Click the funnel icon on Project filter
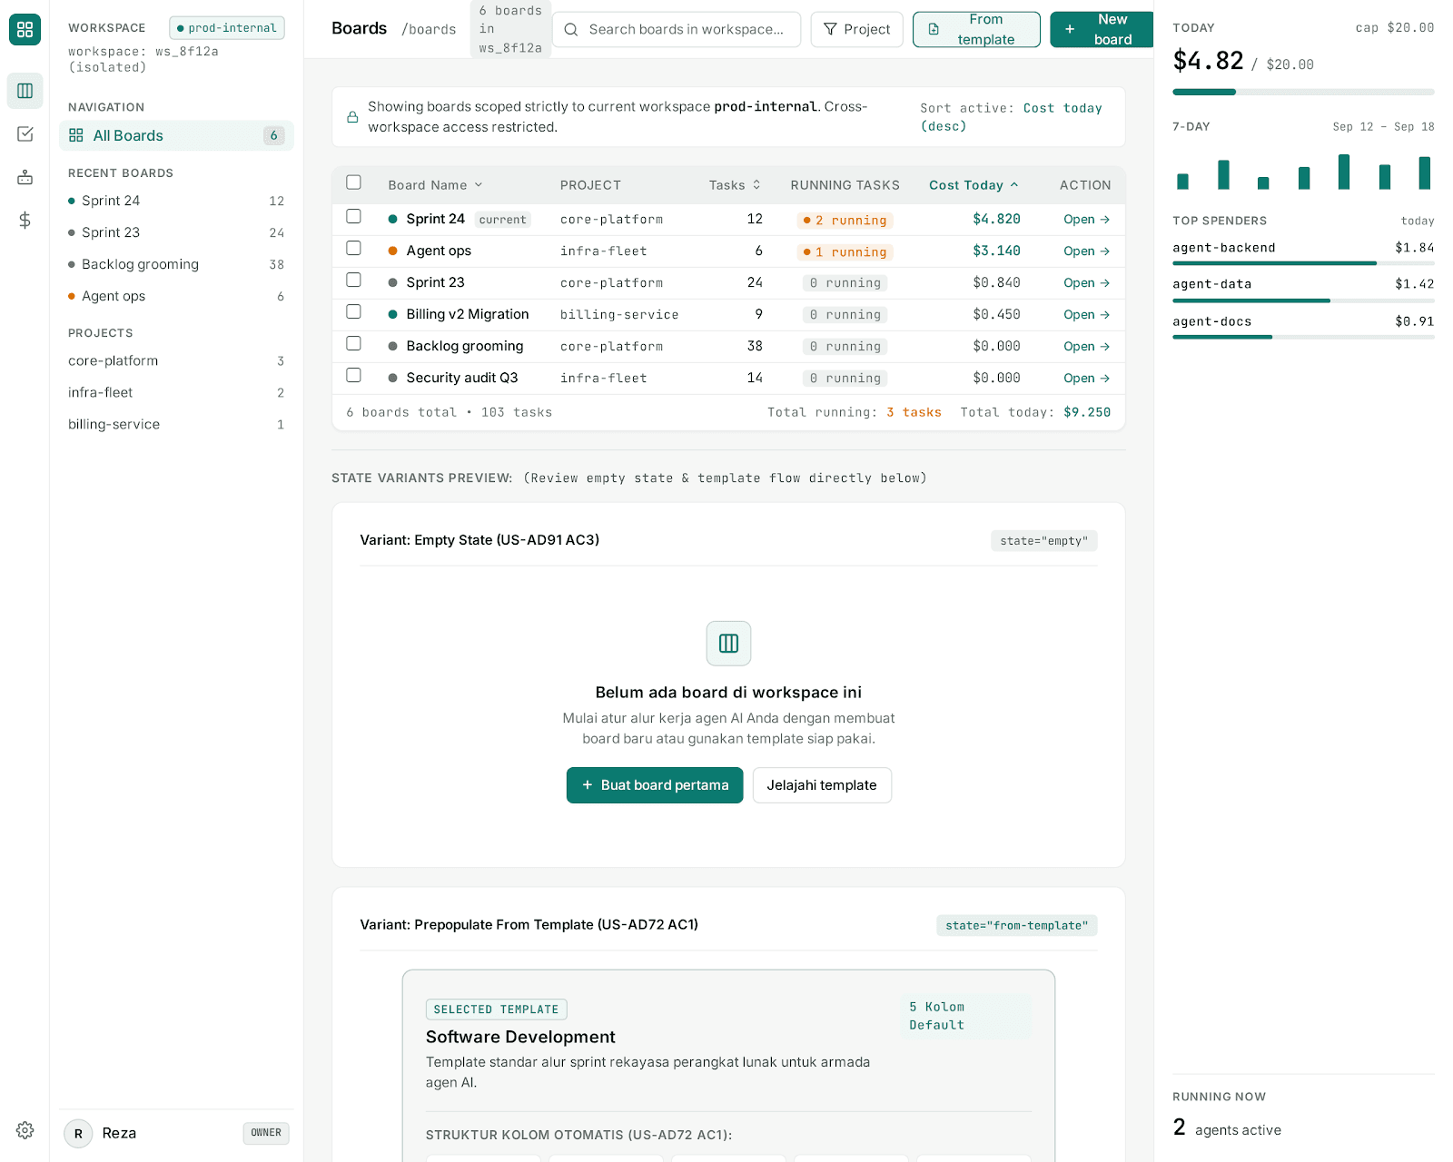Image resolution: width=1453 pixels, height=1162 pixels. 830,30
